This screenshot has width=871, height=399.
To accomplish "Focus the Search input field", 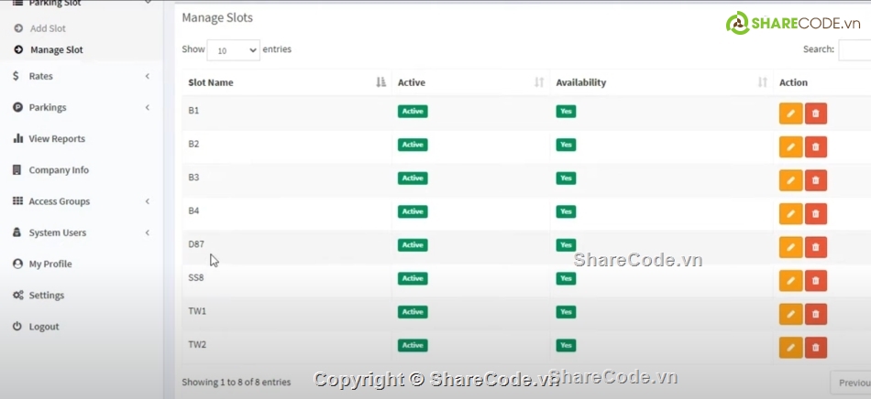I will [854, 49].
